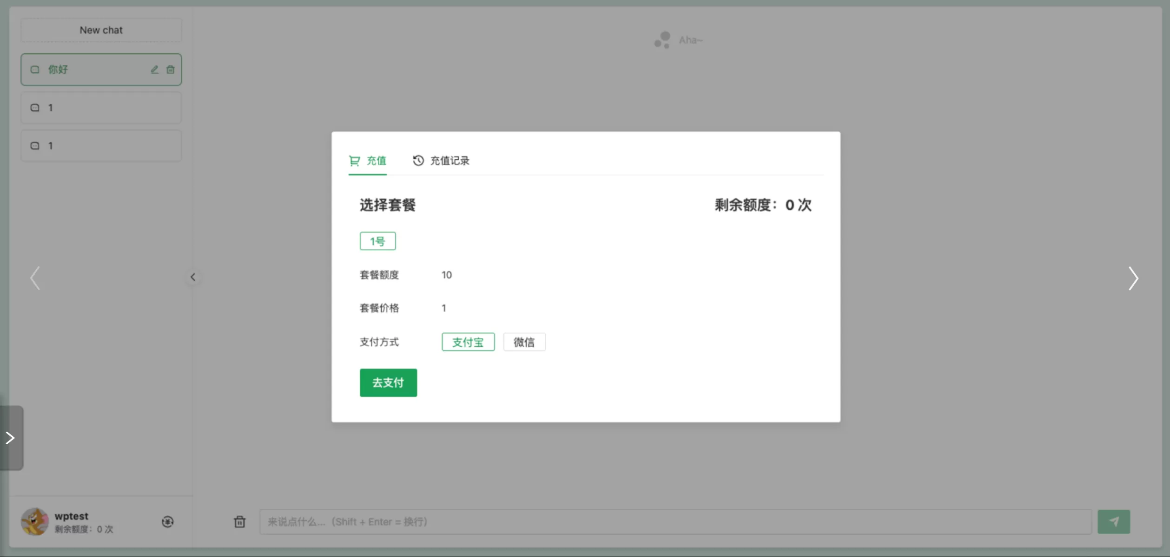Image resolution: width=1170 pixels, height=557 pixels.
Task: Click the message input field
Action: tap(674, 522)
